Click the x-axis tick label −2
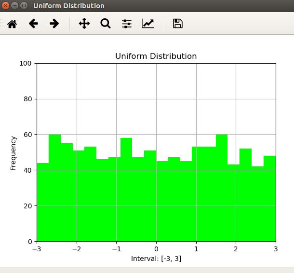The width and height of the screenshot is (294, 273). (77, 249)
